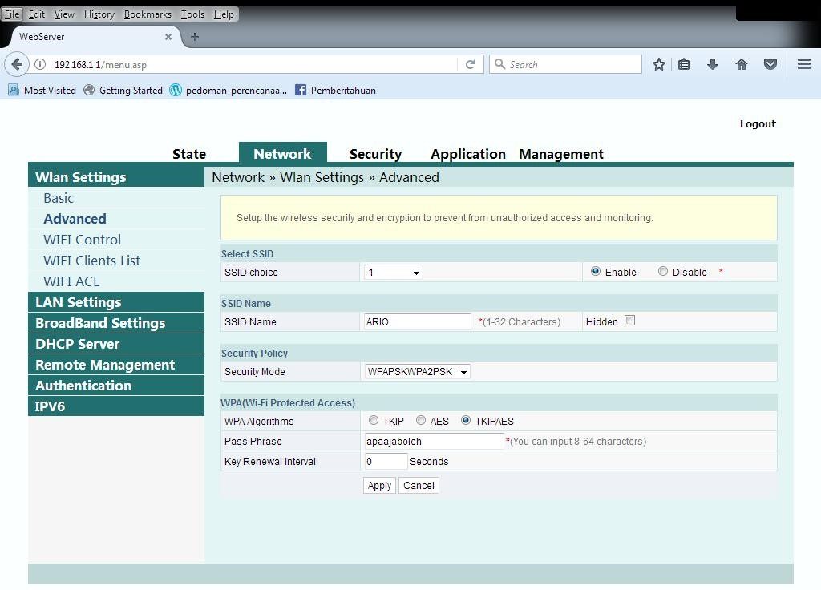Expand the Security Mode dropdown
821x590 pixels.
[417, 372]
